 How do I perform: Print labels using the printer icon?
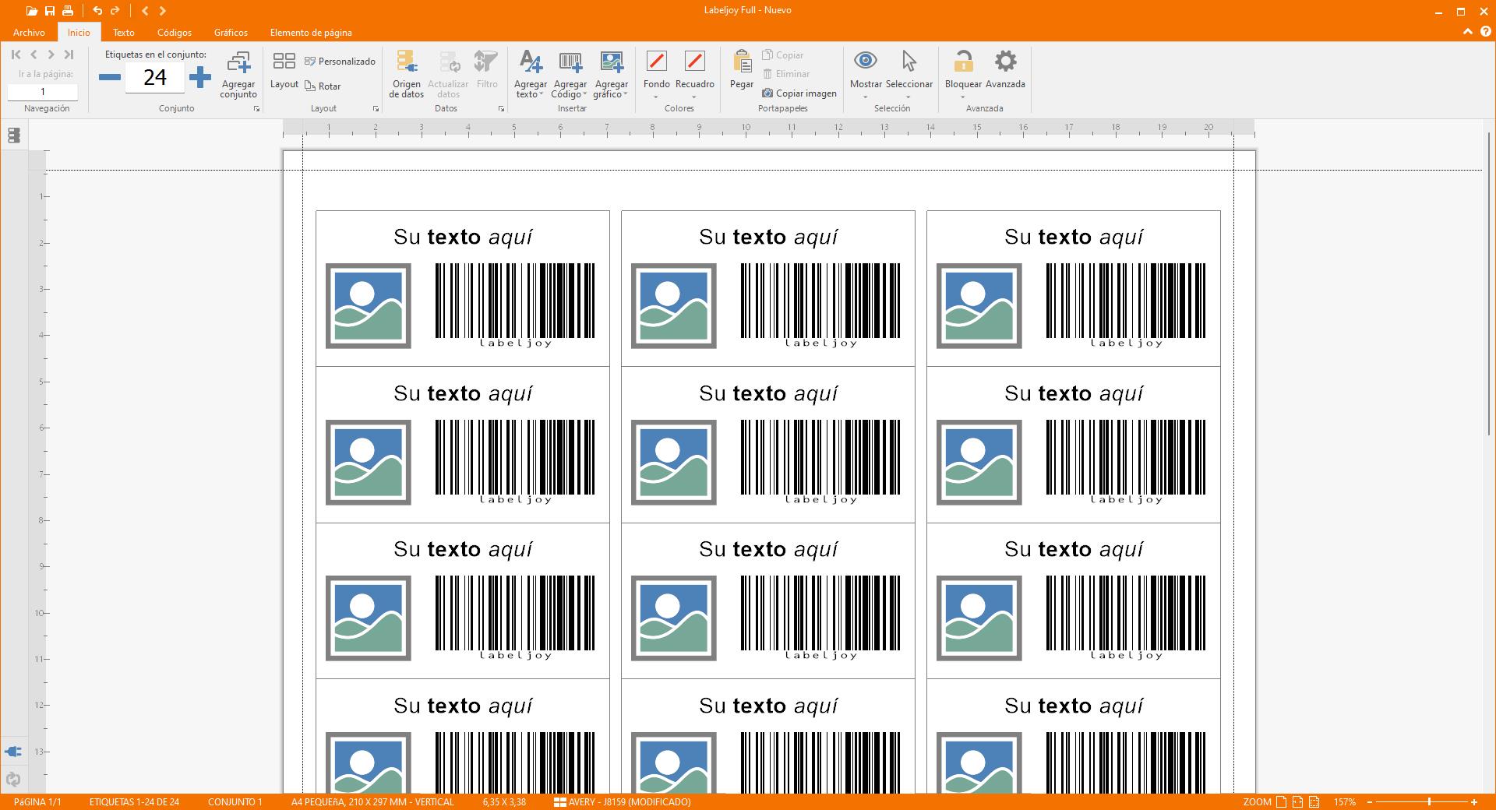[68, 11]
